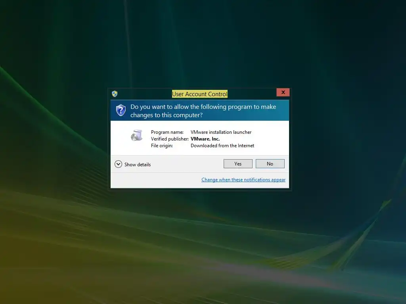Click the VMware installation launcher program name
This screenshot has width=406, height=304.
click(221, 132)
